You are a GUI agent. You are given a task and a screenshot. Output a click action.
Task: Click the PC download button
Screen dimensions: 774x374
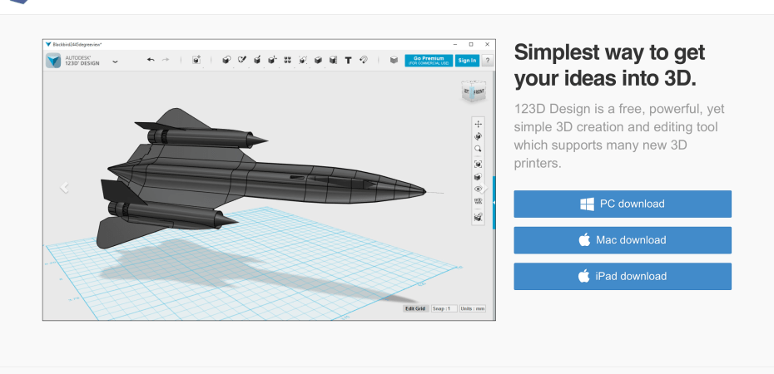(623, 204)
